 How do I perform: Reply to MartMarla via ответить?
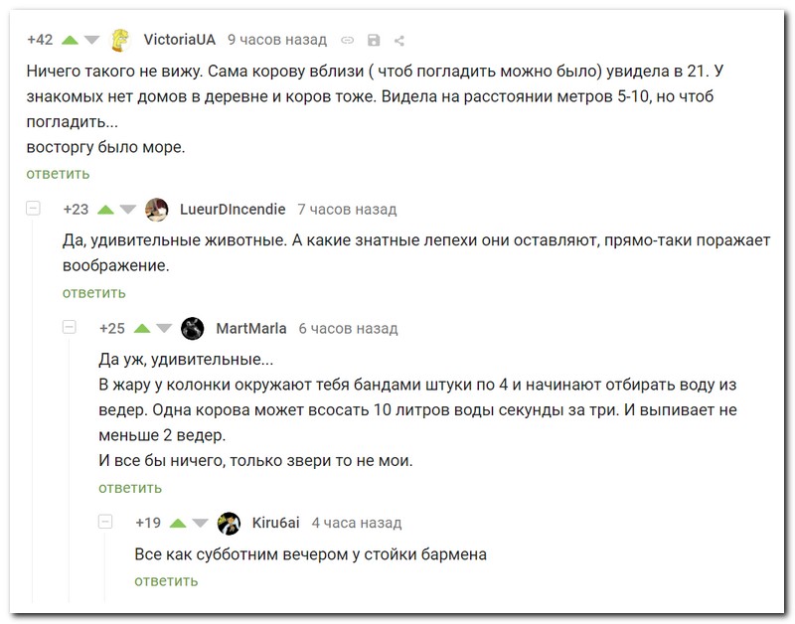(x=130, y=488)
